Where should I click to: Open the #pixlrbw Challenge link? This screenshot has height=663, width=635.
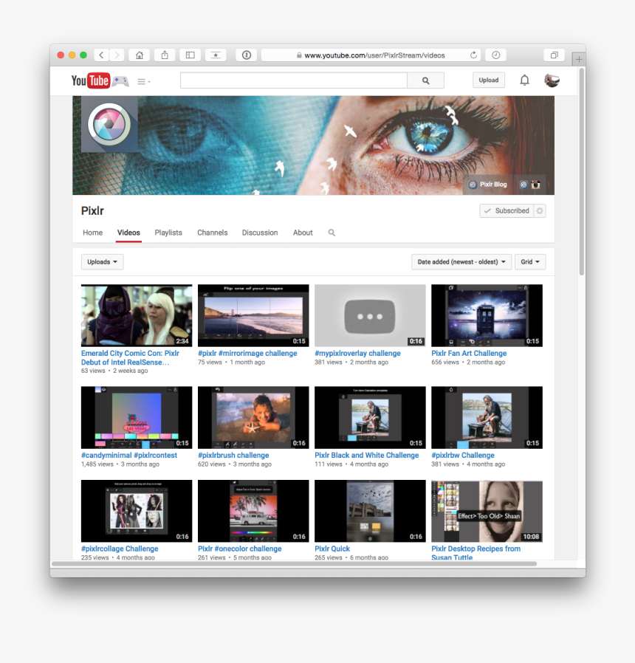[x=462, y=455]
